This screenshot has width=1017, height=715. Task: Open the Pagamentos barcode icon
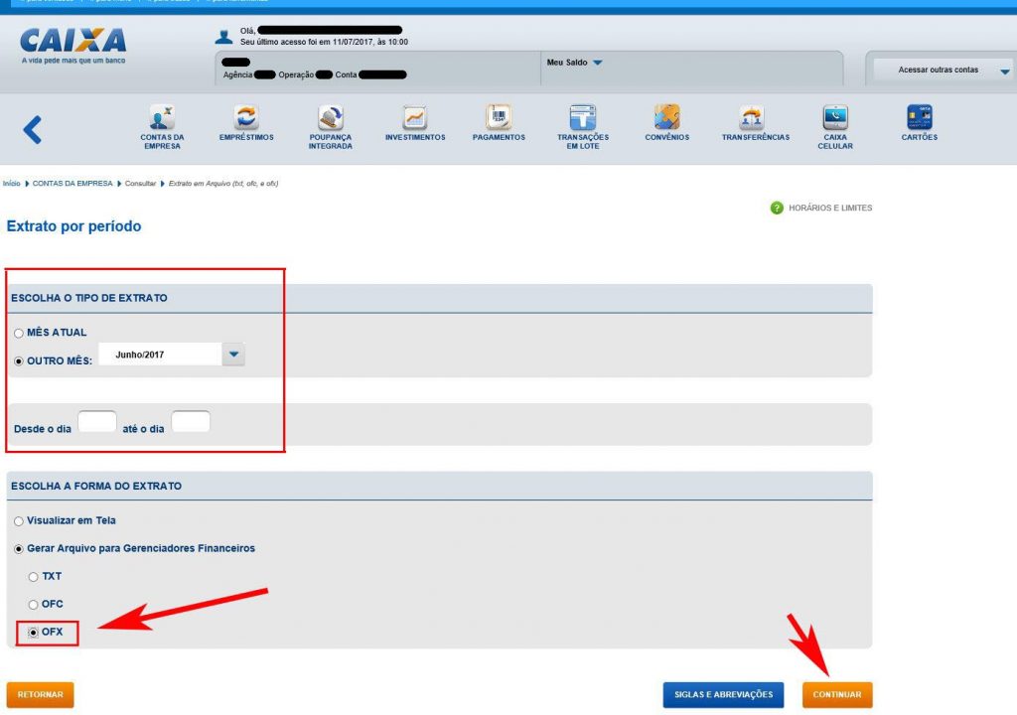click(499, 117)
